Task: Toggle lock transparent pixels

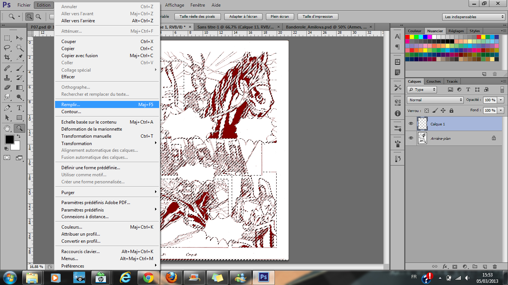Action: (427, 111)
